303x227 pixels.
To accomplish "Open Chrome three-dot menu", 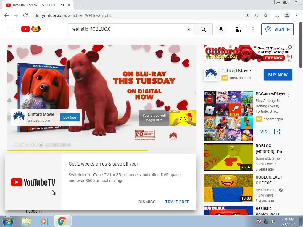I will tap(296, 15).
